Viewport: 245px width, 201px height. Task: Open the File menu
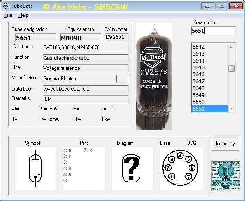[x=8, y=15]
